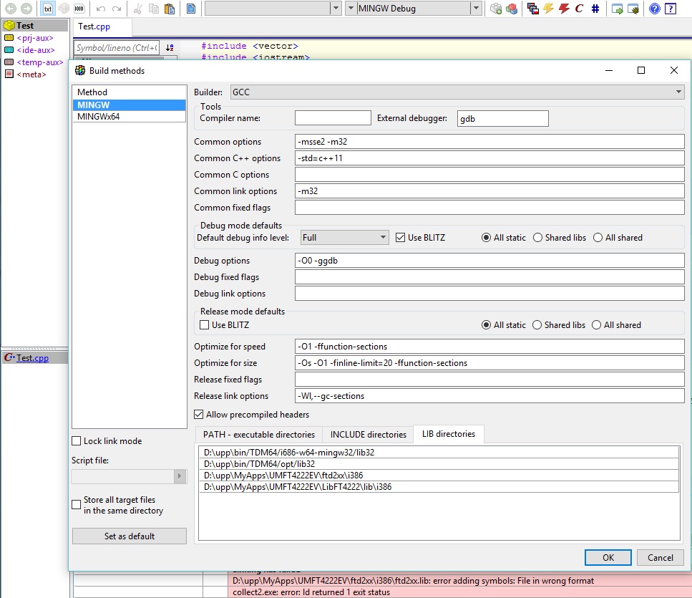
Task: Expand the Default debug info level dropdown
Action: 383,238
